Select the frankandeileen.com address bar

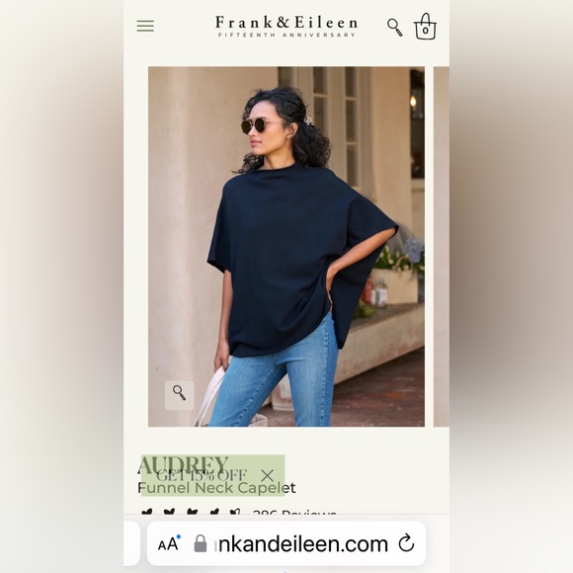point(286,543)
